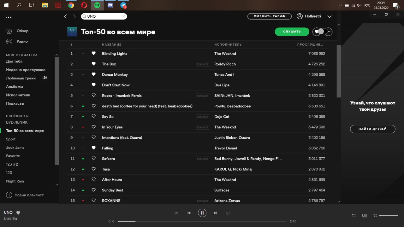Screen dimensions: 404x227
Task: Toggle heart on now-playing UNO
Action: (x=18, y=213)
